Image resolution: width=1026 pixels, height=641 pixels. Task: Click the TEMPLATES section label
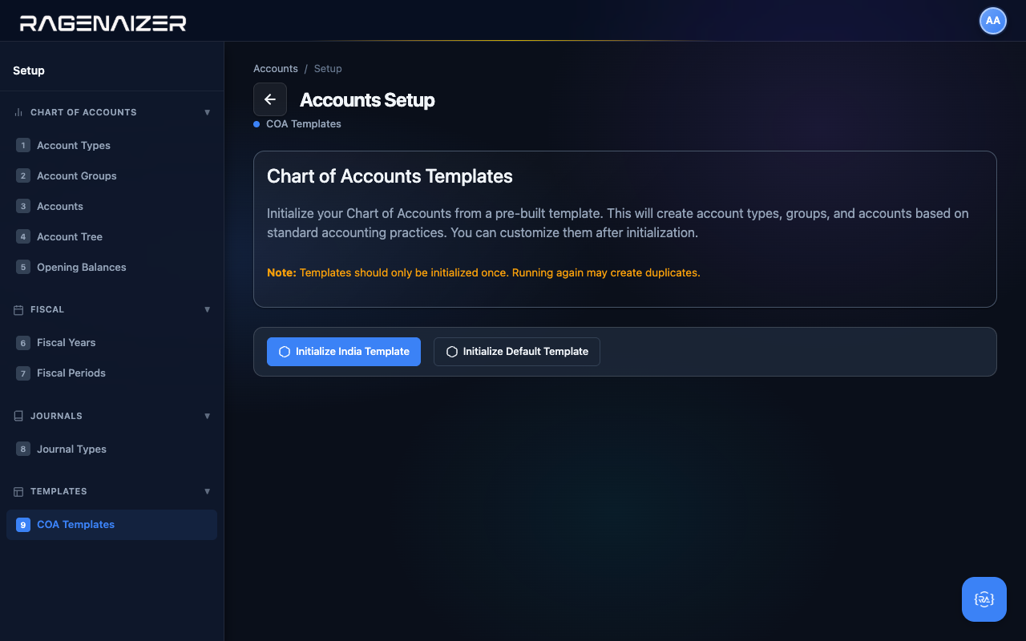59,491
